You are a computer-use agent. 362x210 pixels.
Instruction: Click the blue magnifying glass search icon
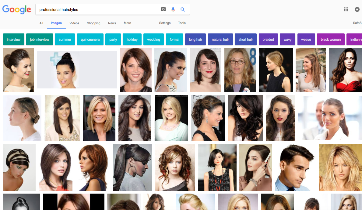click(x=183, y=9)
